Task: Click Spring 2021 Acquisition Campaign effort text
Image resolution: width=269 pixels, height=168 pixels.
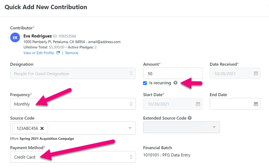Action: (x=47, y=139)
